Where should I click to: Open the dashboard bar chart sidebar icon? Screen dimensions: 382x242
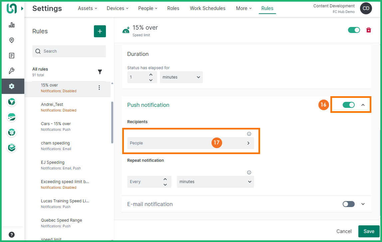point(12,25)
